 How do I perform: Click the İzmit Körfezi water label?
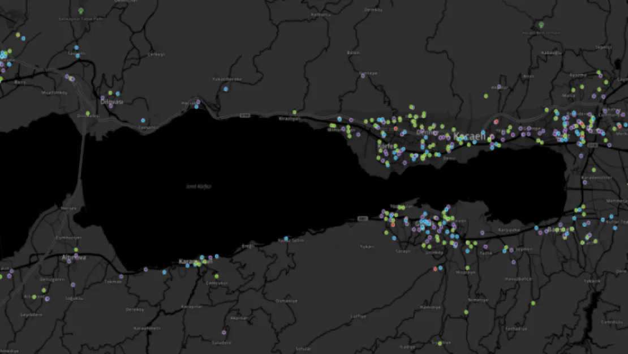coord(199,186)
